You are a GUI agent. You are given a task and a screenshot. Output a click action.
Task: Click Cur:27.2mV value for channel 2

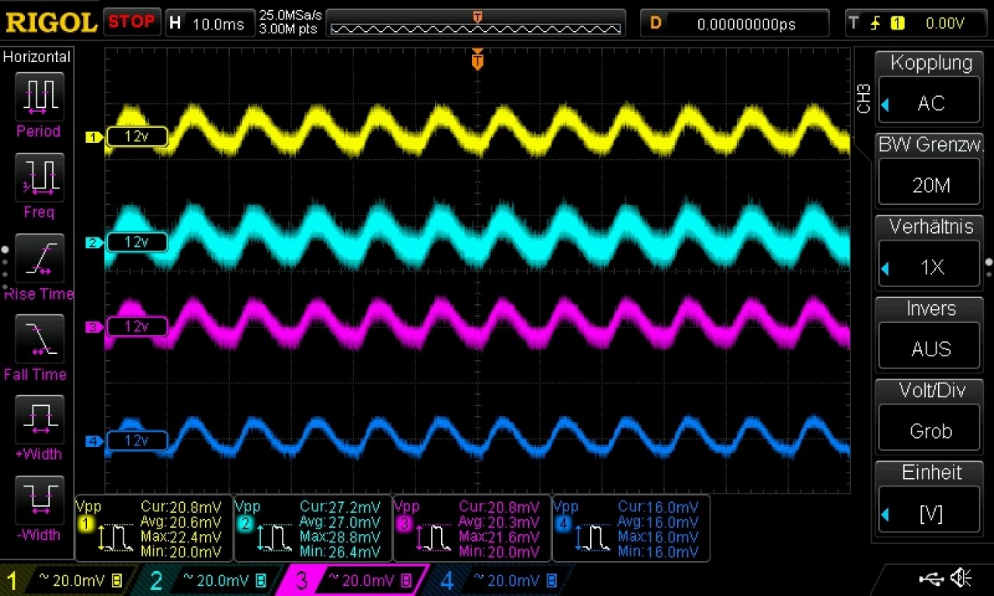point(340,507)
